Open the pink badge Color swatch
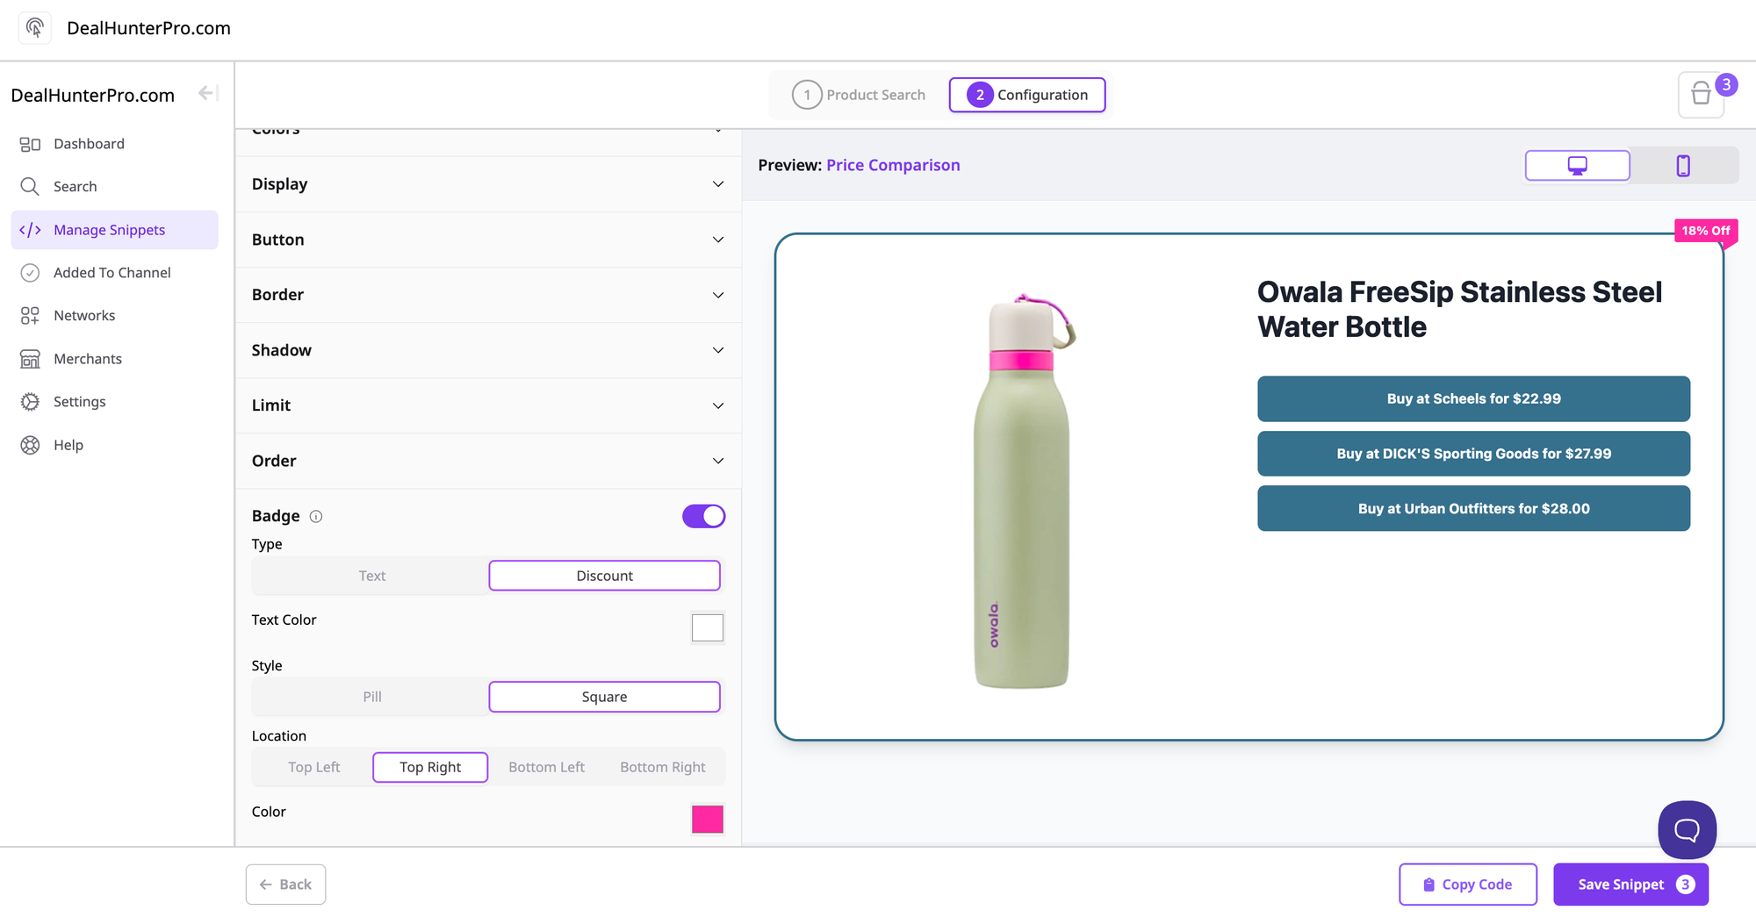This screenshot has height=917, width=1756. pos(708,819)
